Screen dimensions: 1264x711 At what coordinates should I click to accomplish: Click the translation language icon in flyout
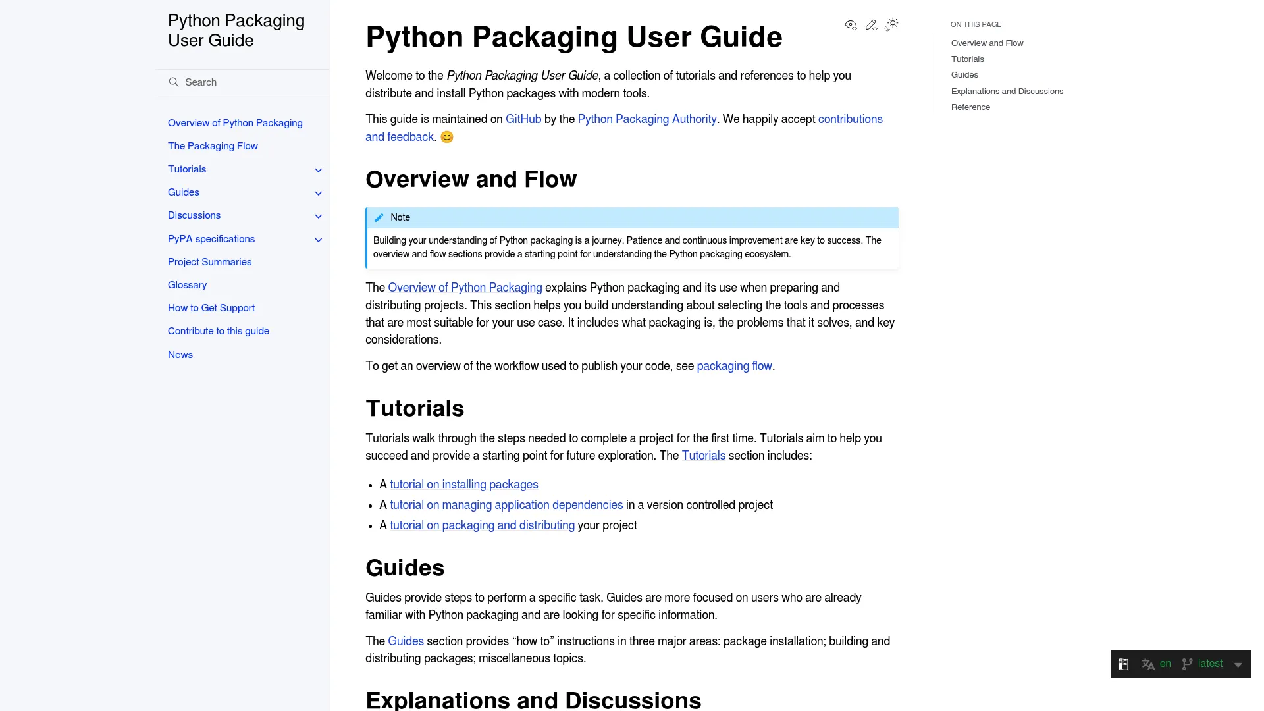tap(1148, 664)
